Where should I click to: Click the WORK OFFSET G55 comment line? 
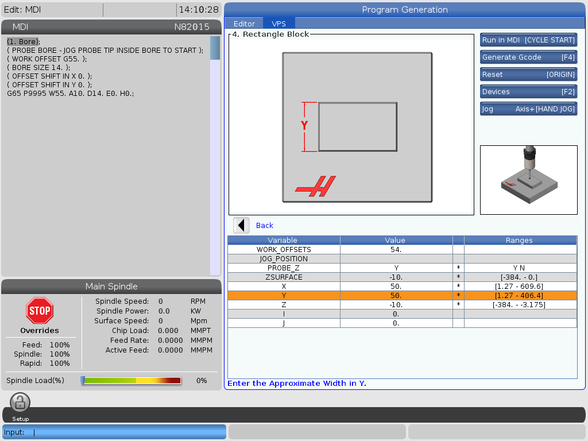[47, 59]
